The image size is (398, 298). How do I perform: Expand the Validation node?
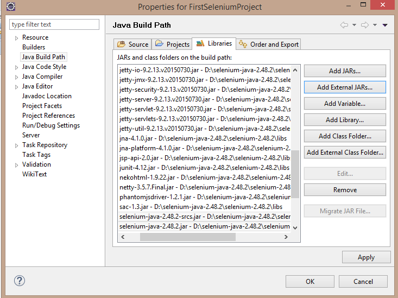tap(16, 165)
